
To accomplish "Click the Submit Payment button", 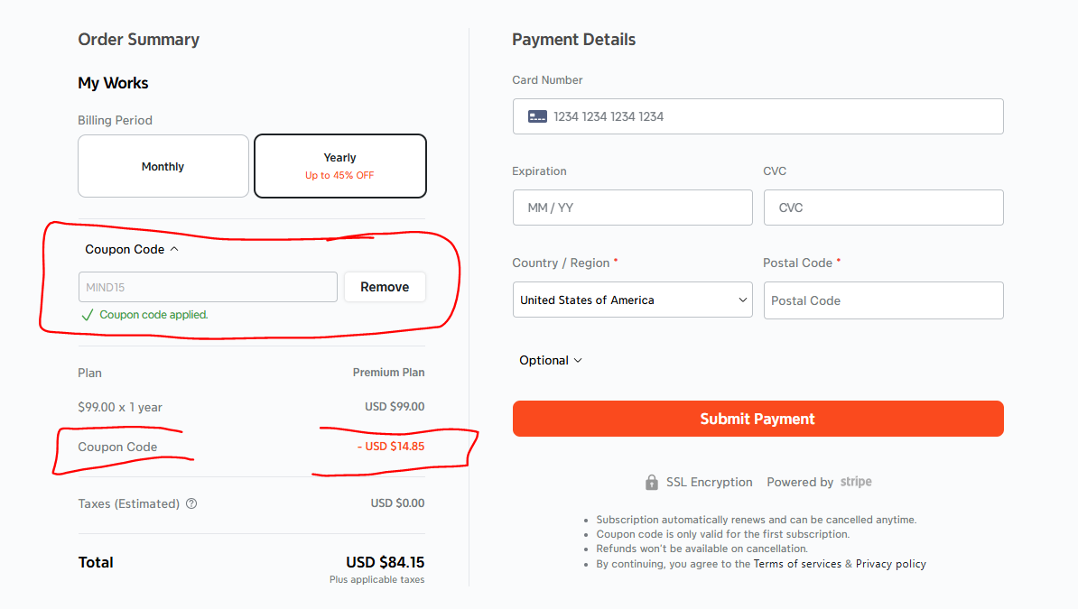I will pyautogui.click(x=757, y=418).
